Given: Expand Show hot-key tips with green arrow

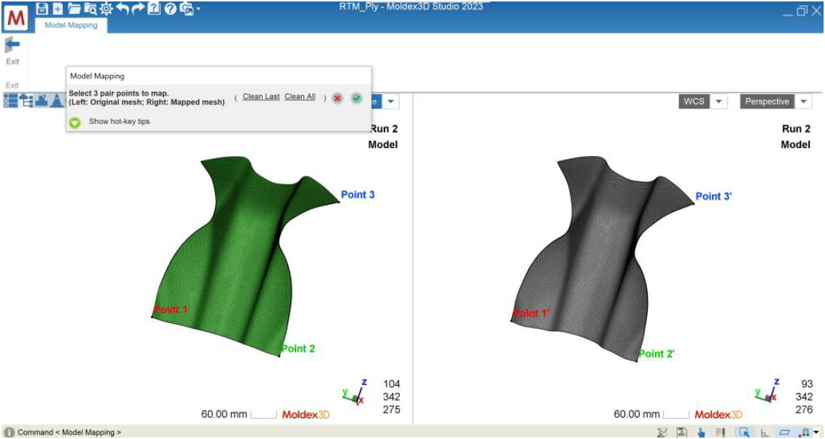Looking at the screenshot, I should coord(75,122).
